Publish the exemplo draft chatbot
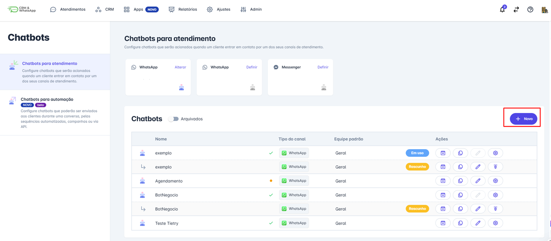The height and width of the screenshot is (241, 551). (495, 167)
